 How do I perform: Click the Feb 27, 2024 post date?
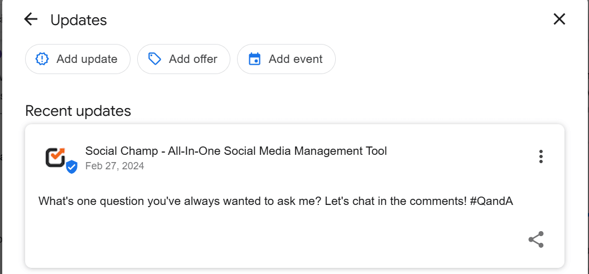click(114, 166)
